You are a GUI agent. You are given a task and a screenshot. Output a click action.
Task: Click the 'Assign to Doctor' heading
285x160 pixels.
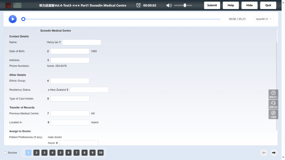[x=20, y=131]
